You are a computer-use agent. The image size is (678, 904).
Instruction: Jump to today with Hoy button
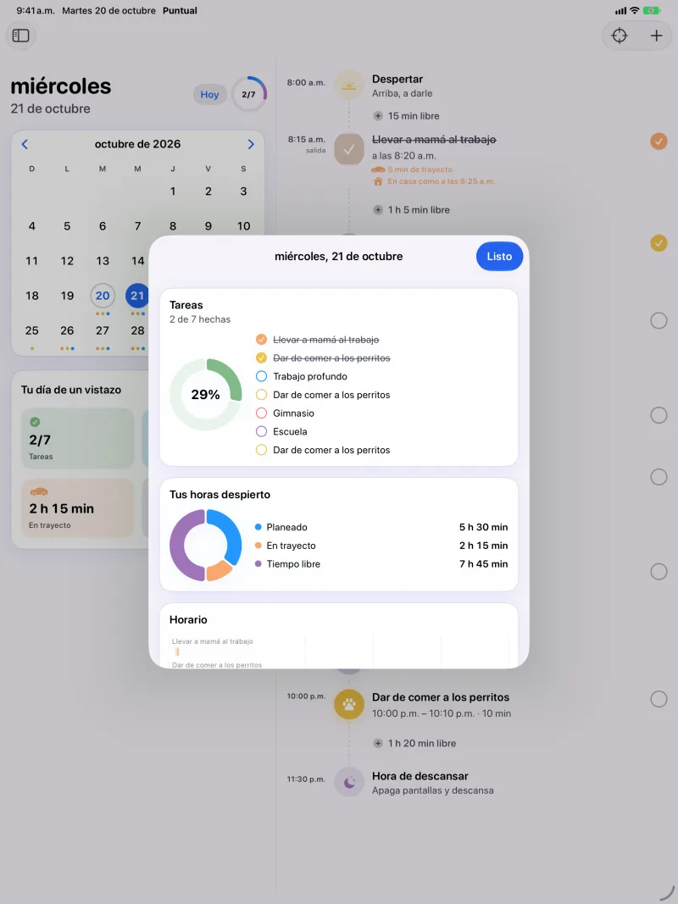click(x=210, y=95)
